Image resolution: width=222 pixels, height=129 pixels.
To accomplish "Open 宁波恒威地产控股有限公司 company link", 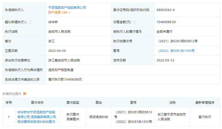I will (67, 8).
